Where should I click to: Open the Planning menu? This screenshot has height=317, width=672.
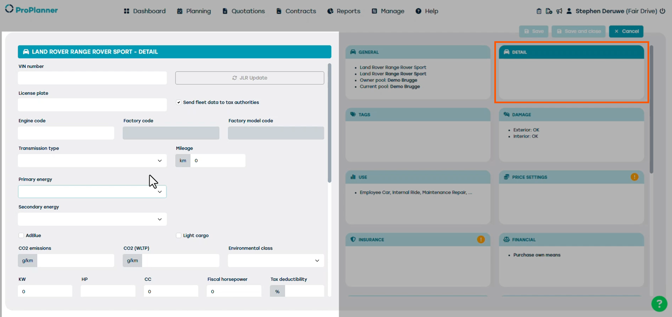(194, 11)
